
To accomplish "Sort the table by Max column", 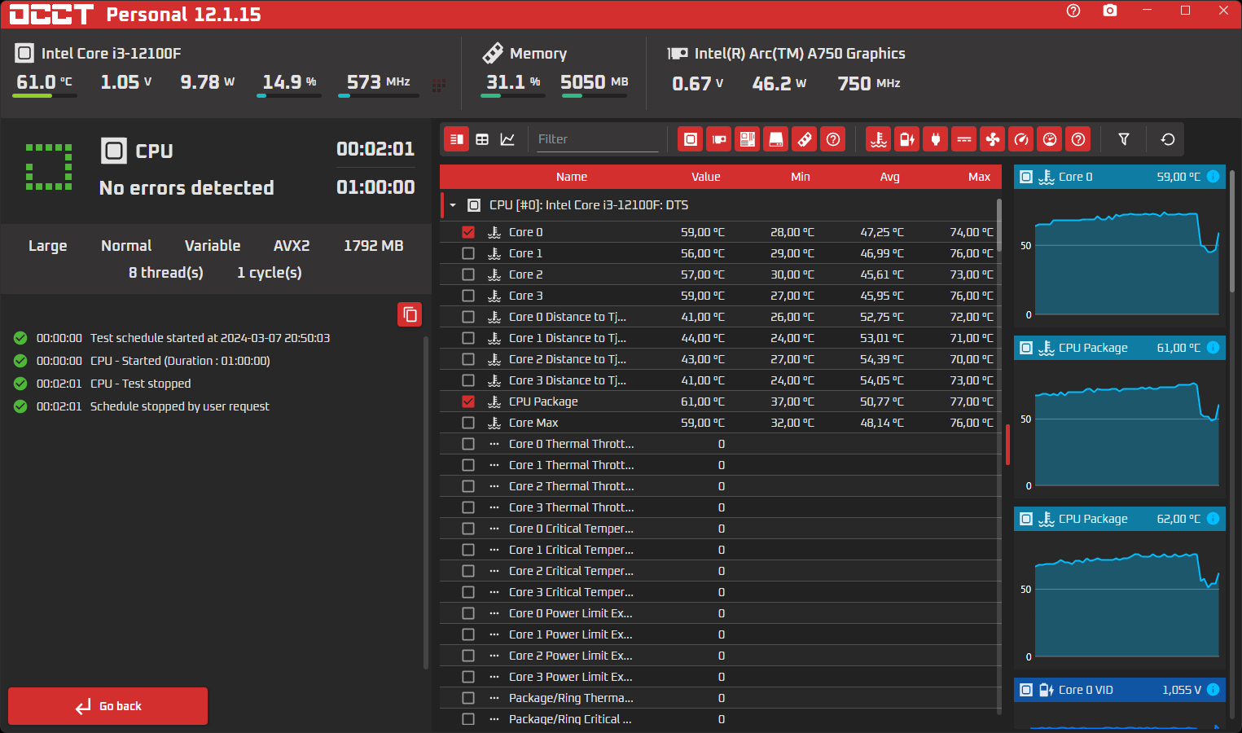I will pyautogui.click(x=980, y=177).
